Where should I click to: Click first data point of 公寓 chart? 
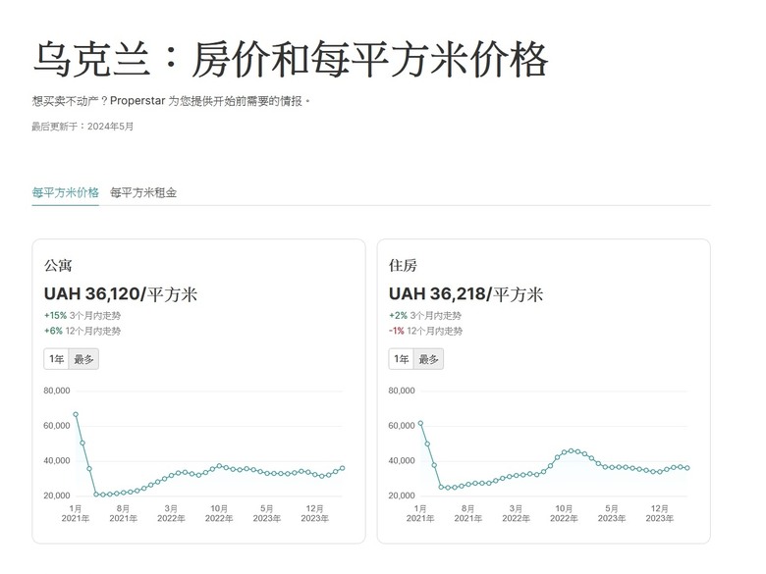click(76, 414)
